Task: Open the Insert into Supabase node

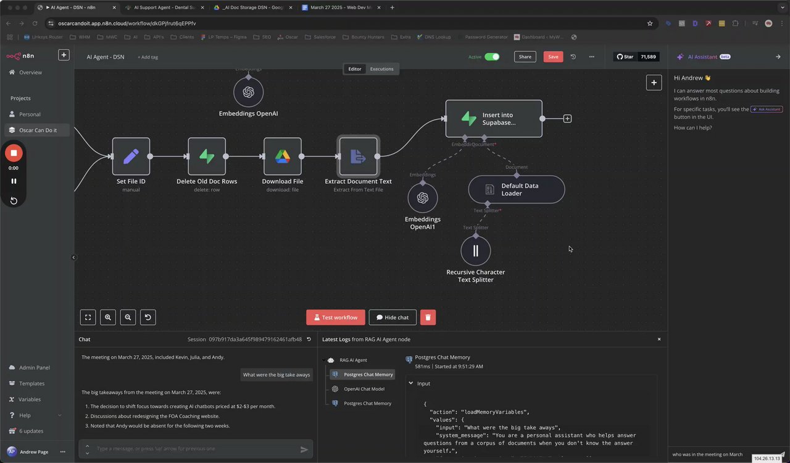Action: pyautogui.click(x=494, y=118)
